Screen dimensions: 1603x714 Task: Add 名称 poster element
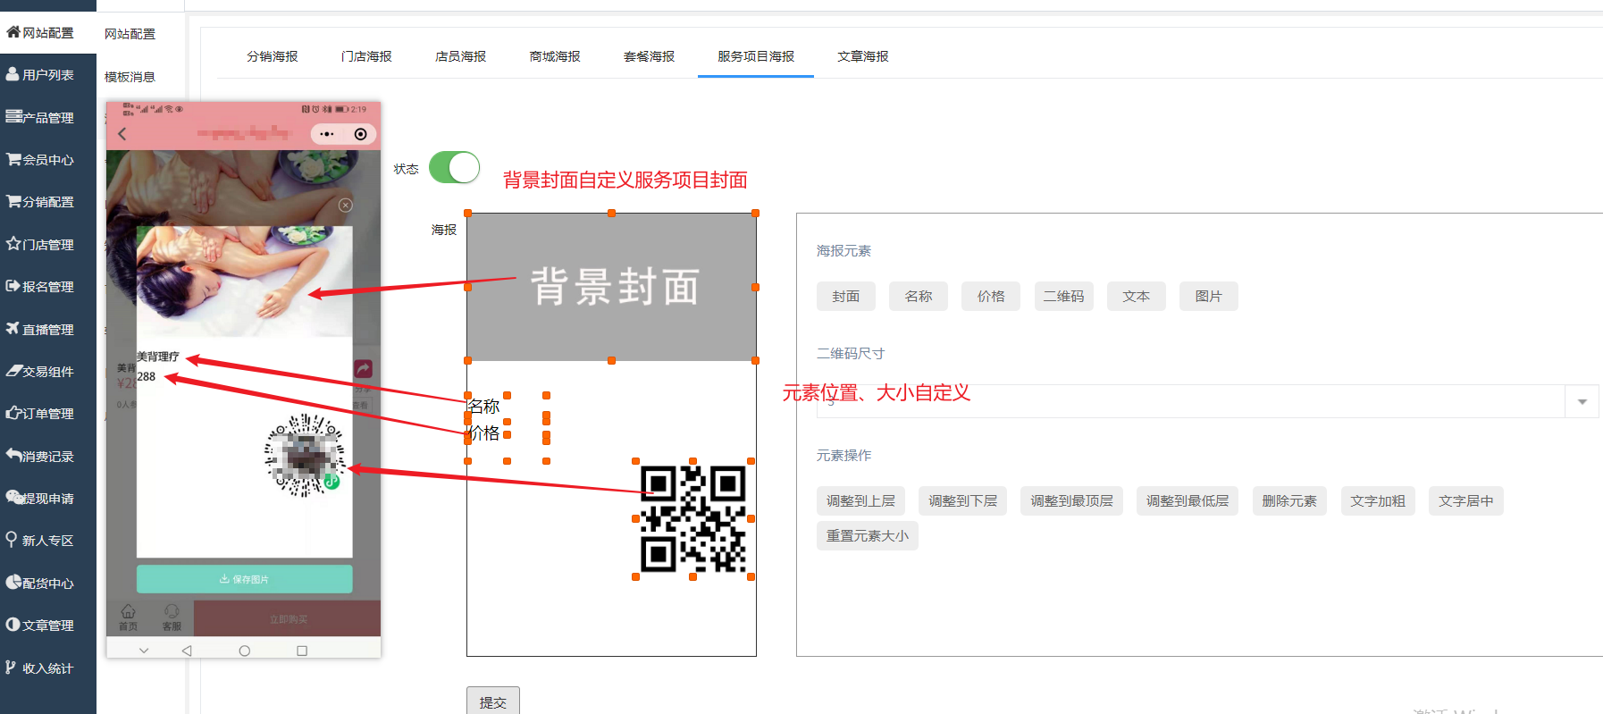[919, 296]
